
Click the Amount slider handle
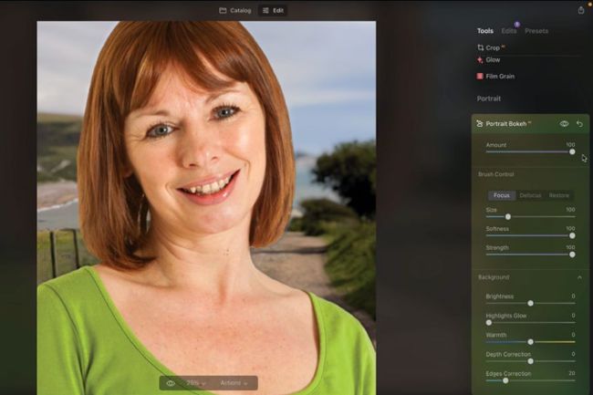coord(572,151)
